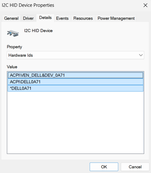This screenshot has height=173, width=151.
Task: Click the Property field label
Action: point(14,47)
